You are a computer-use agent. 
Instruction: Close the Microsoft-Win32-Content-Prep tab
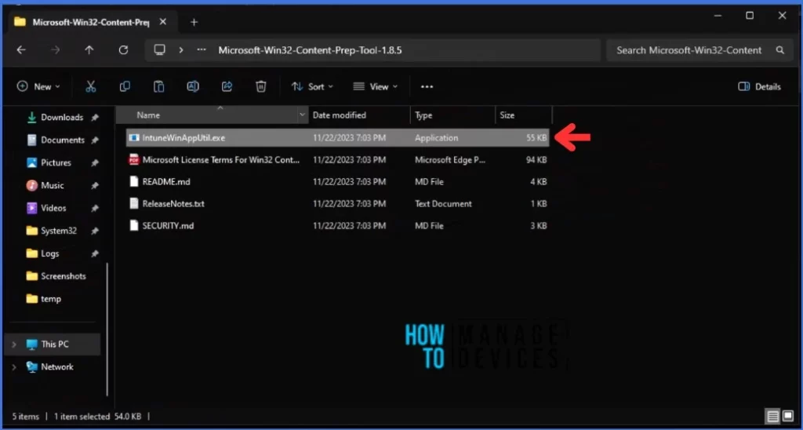pos(163,22)
